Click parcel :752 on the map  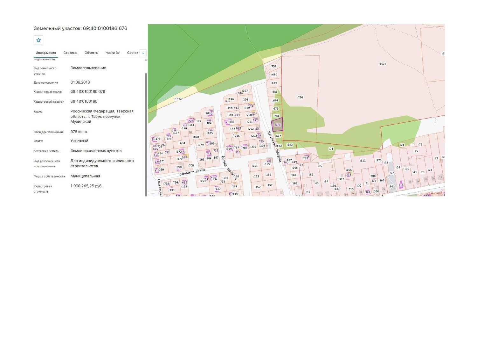(273, 66)
